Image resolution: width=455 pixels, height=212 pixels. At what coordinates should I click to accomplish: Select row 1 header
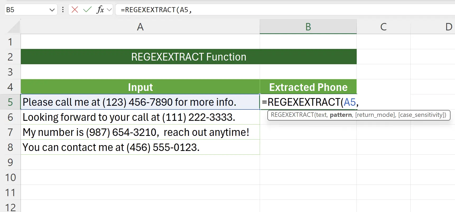coord(10,42)
